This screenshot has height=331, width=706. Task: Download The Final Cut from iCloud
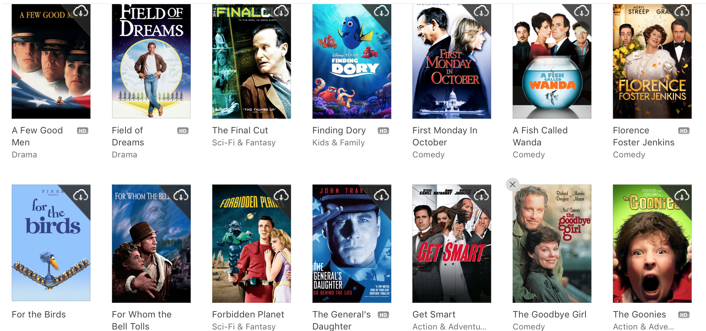(281, 12)
